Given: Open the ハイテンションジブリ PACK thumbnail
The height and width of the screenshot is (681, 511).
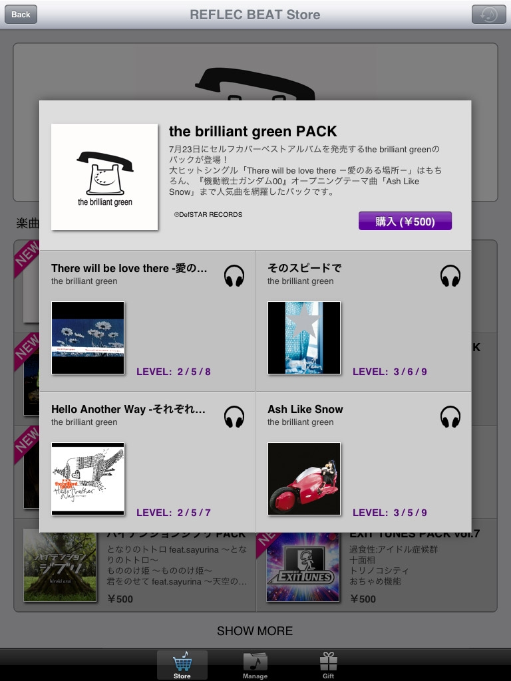Looking at the screenshot, I should pyautogui.click(x=60, y=567).
